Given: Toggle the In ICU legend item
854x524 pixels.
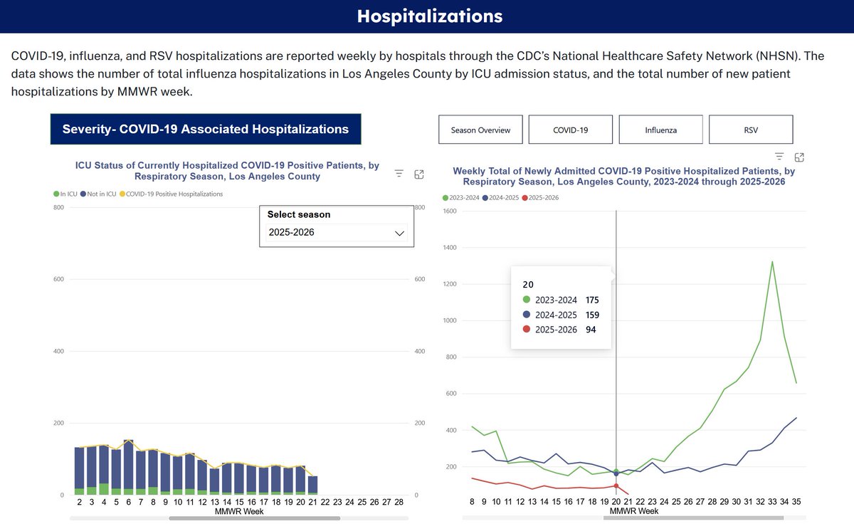Looking at the screenshot, I should coord(65,194).
